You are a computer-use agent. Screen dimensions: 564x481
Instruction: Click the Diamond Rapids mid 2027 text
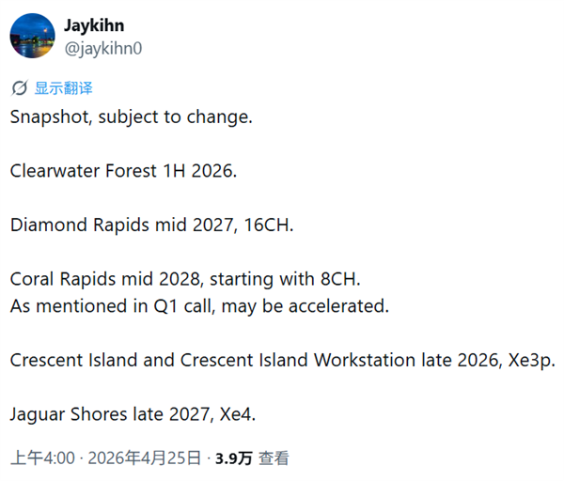127,225
